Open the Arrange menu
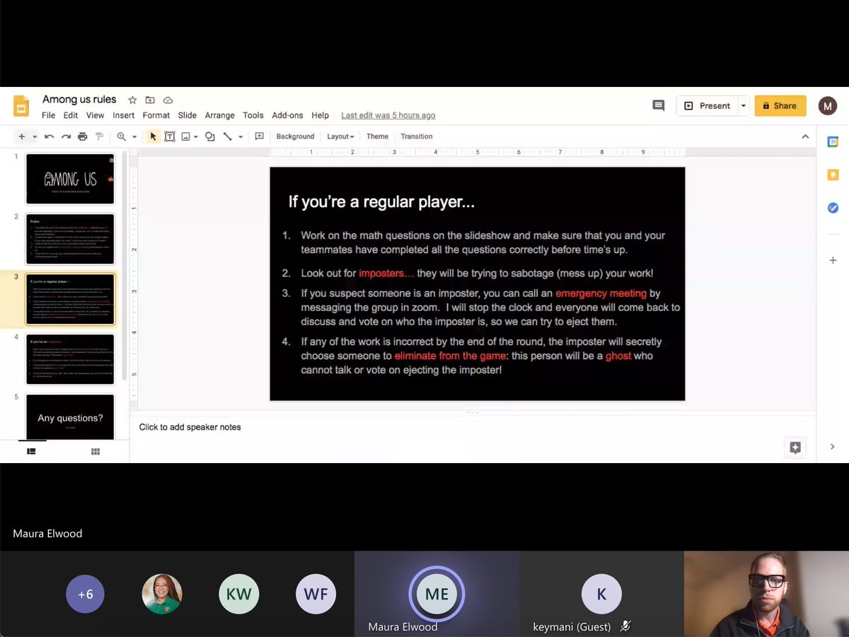849x637 pixels. coord(220,115)
